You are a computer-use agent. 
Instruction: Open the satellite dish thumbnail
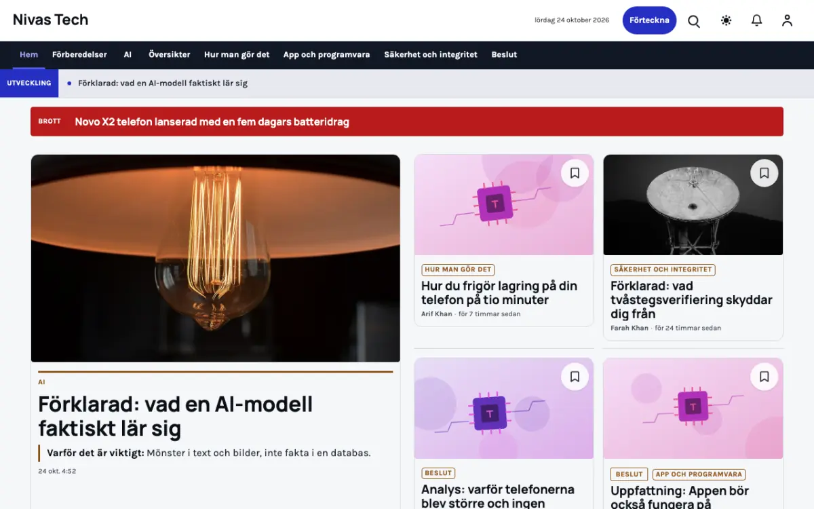click(x=693, y=205)
